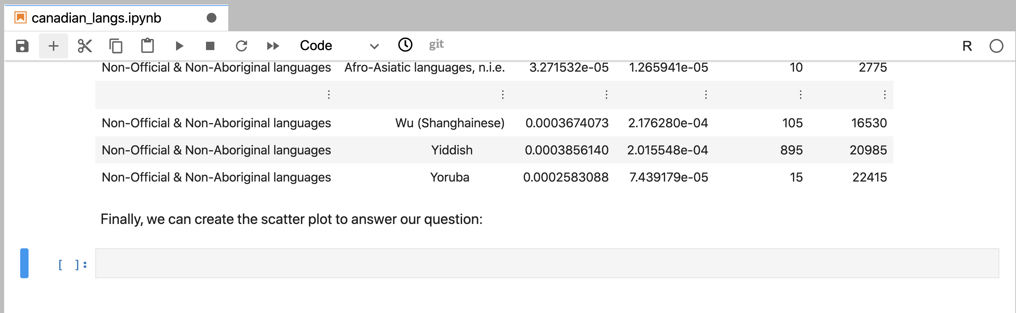Viewport: 1016px width, 313px height.
Task: Click the 'Yoruba' table cell
Action: coord(450,177)
